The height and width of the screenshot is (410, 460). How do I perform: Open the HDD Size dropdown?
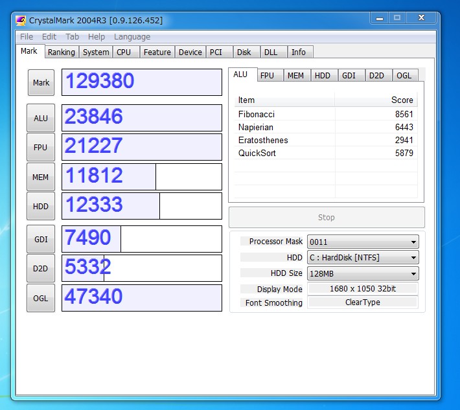363,273
